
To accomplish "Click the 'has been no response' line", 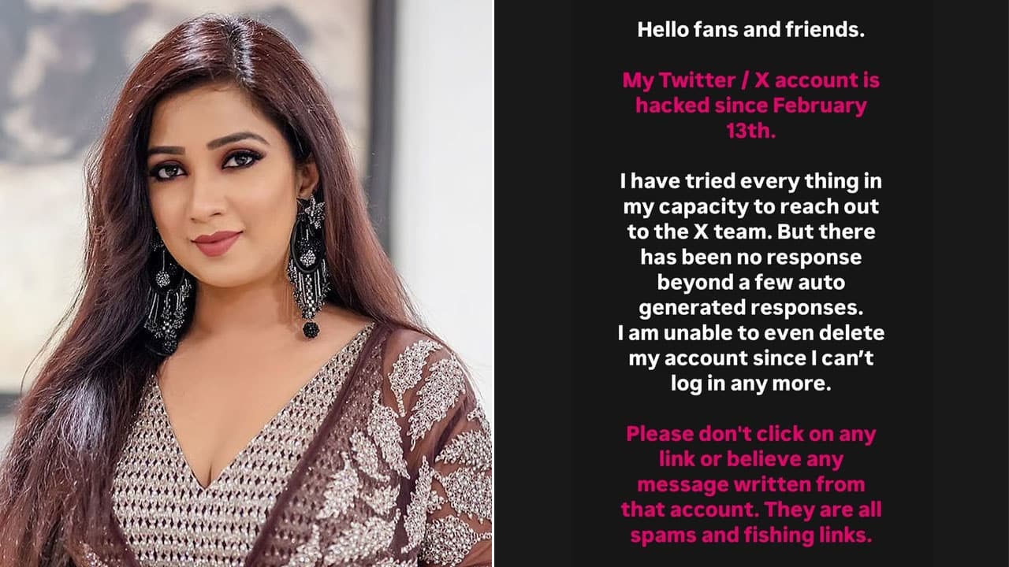I will [x=750, y=258].
